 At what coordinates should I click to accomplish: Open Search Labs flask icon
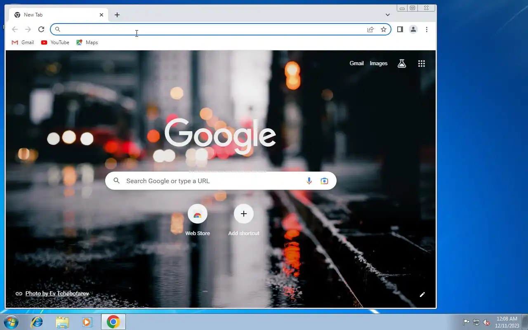[x=402, y=64]
